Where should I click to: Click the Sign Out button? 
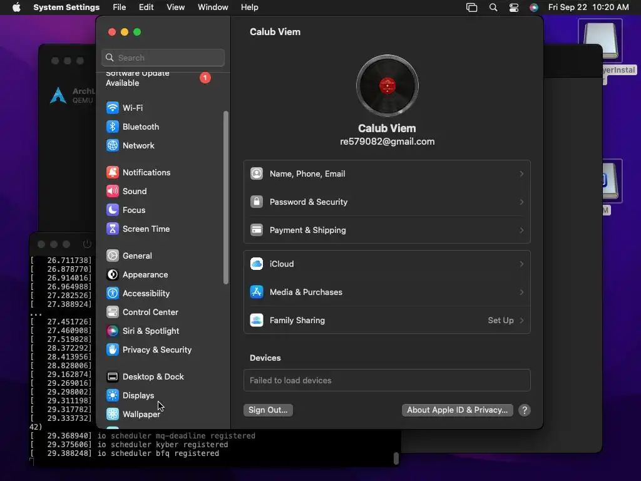(x=268, y=410)
